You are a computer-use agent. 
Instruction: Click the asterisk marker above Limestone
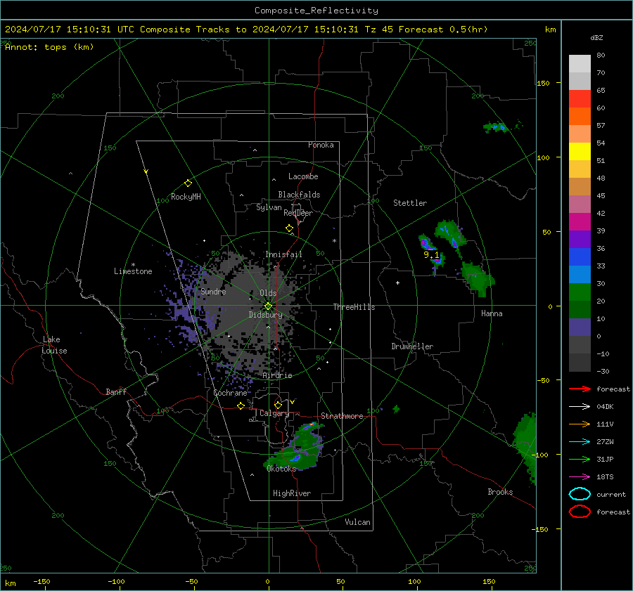(133, 265)
